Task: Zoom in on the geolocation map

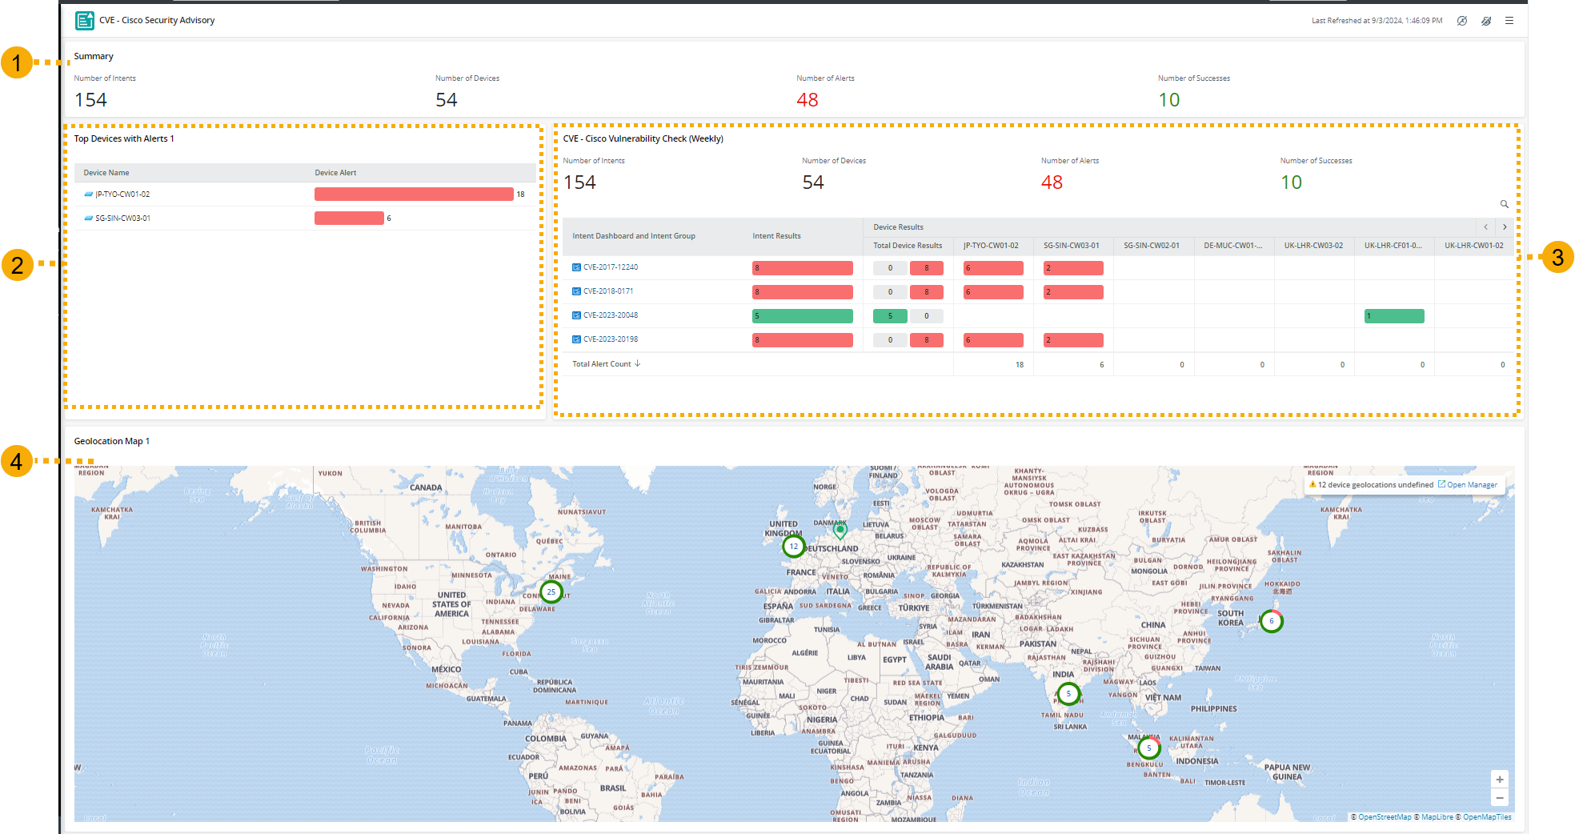Action: pos(1499,780)
